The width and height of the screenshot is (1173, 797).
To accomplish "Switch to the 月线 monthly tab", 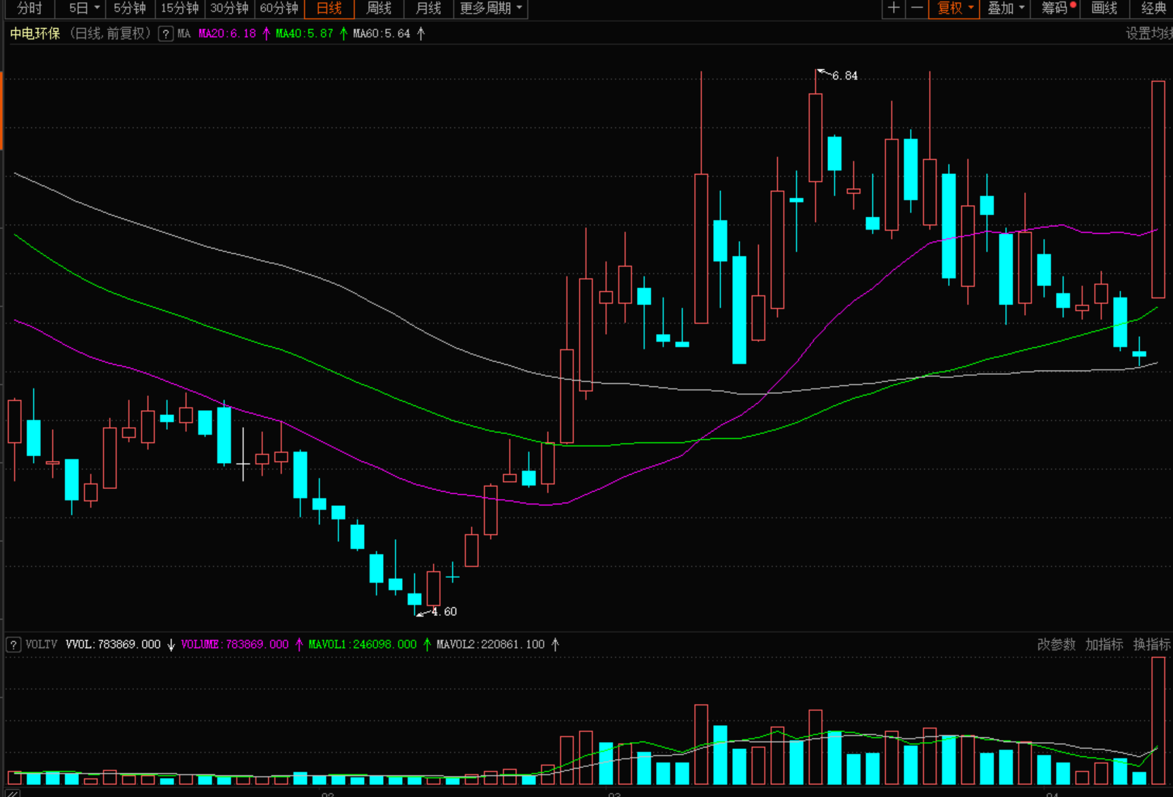I will (428, 8).
